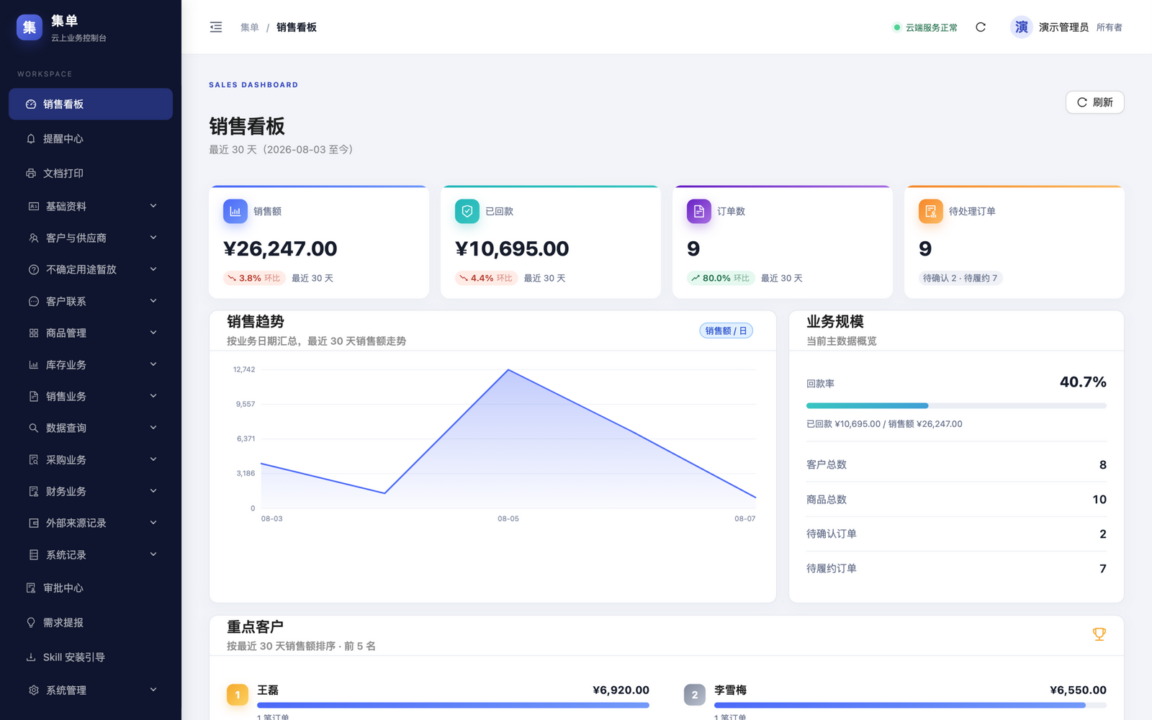1152x720 pixels.
Task: Click the 不确定用途暂放 sidebar menu
Action: click(91, 270)
